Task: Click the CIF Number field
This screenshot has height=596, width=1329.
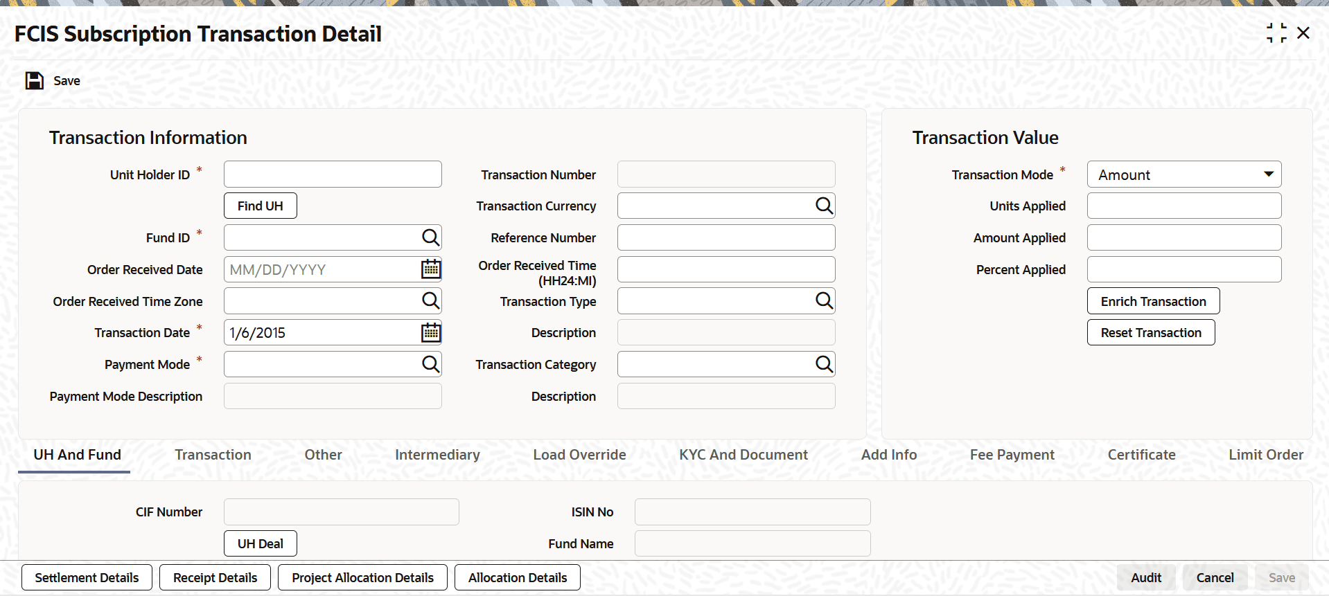Action: click(x=341, y=512)
